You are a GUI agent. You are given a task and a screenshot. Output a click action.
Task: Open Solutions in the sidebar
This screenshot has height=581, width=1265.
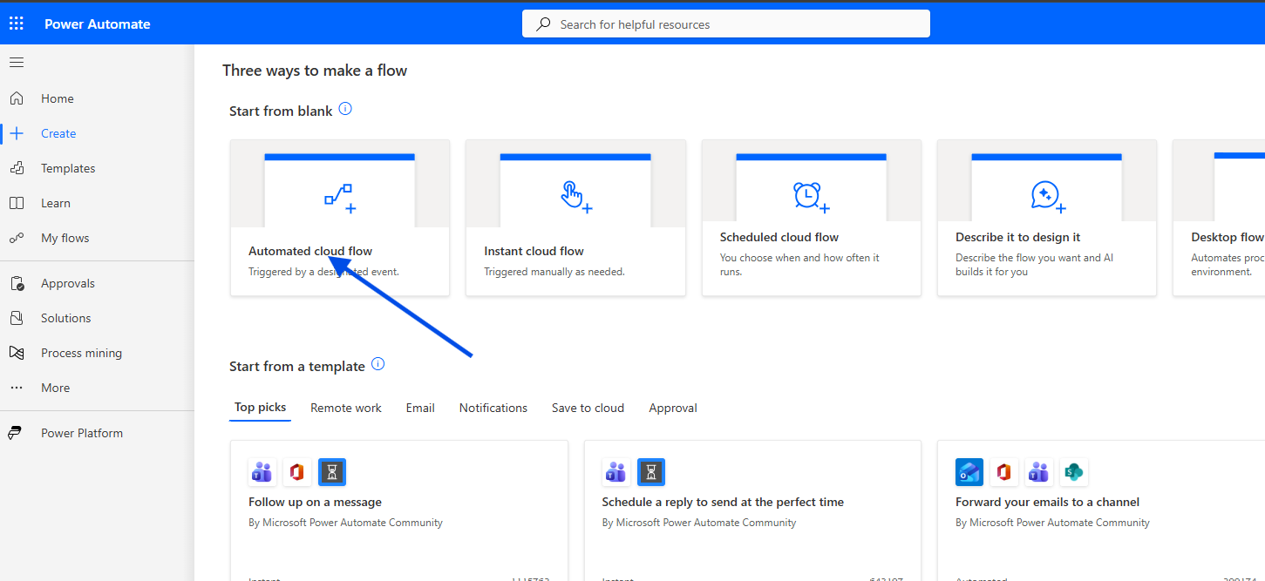click(x=65, y=318)
